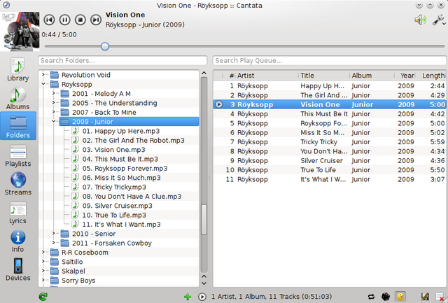Click the playback position slider handle

(105, 46)
